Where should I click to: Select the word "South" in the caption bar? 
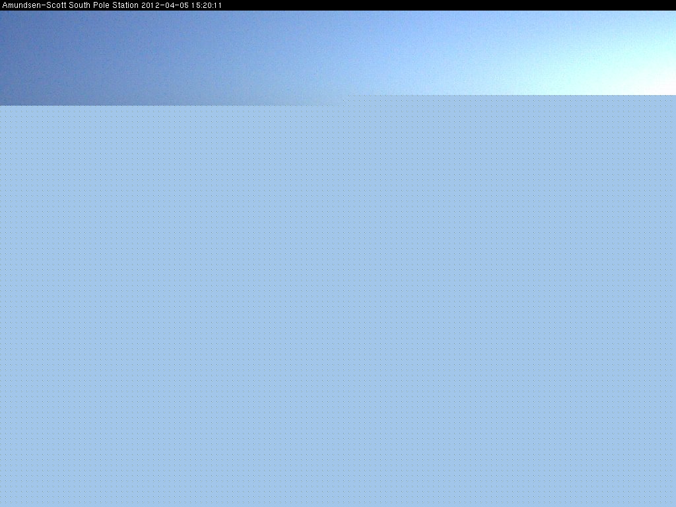click(x=75, y=5)
